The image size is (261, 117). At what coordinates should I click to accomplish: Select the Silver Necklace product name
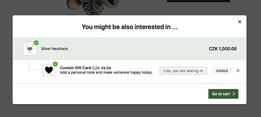click(55, 49)
